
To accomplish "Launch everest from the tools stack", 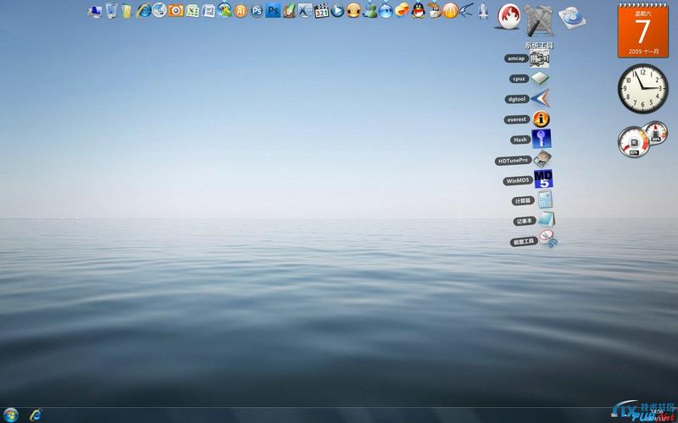I will [x=541, y=119].
